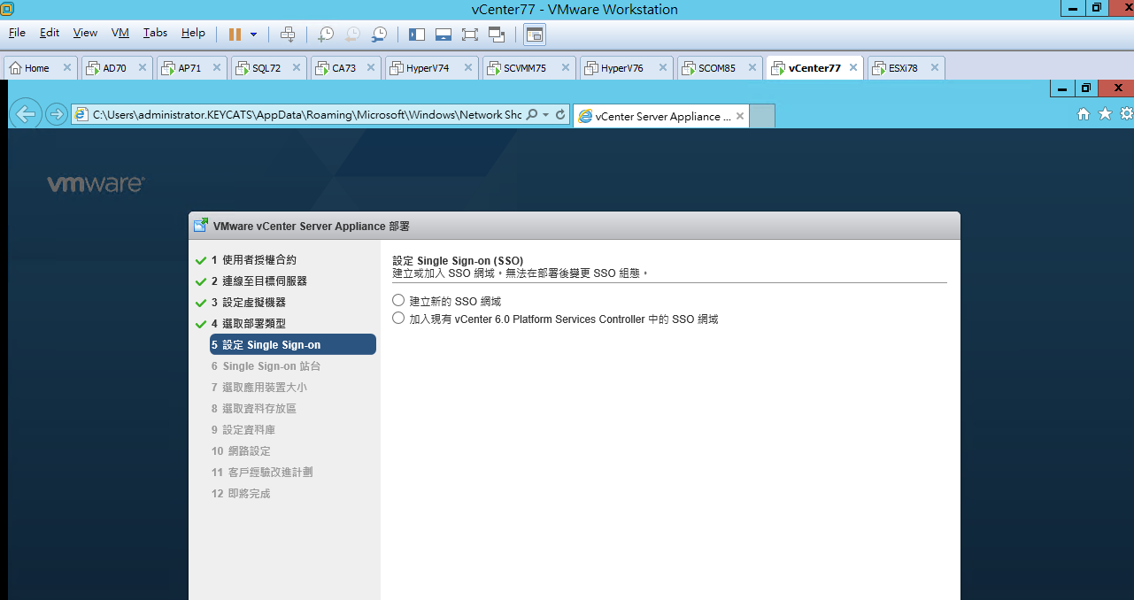Switch to the ESXi78 VM tab
This screenshot has height=600, width=1134.
(903, 68)
